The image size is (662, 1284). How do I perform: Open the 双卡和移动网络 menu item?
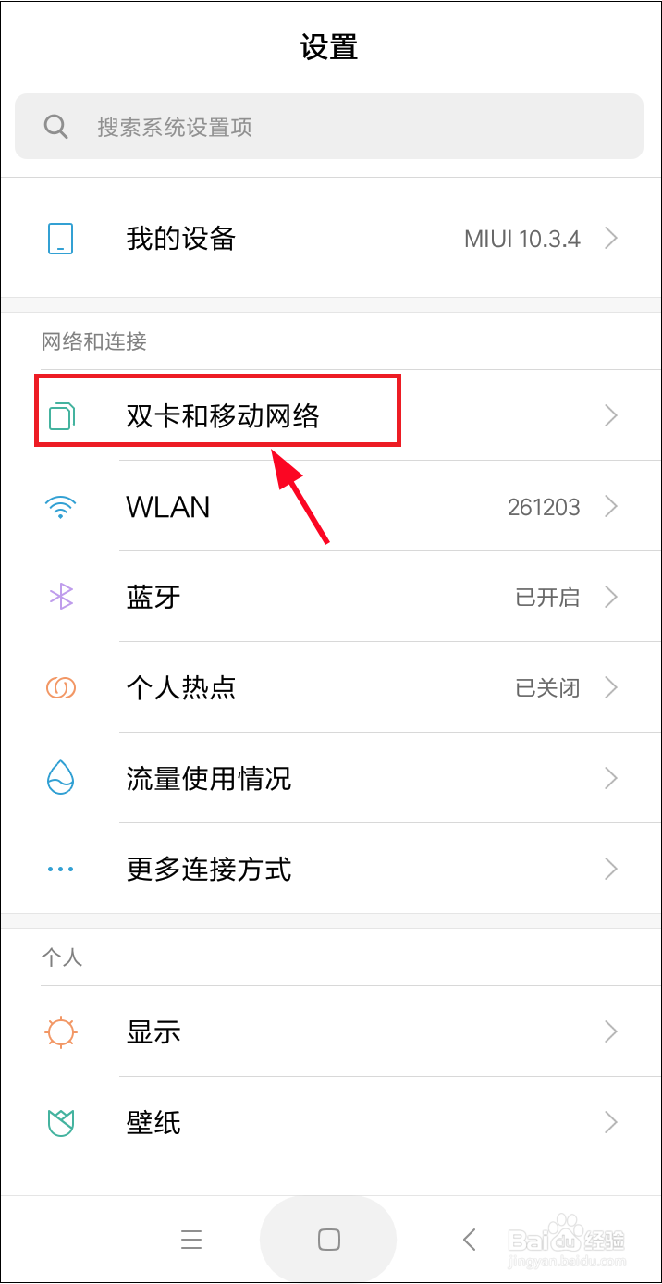[x=331, y=416]
